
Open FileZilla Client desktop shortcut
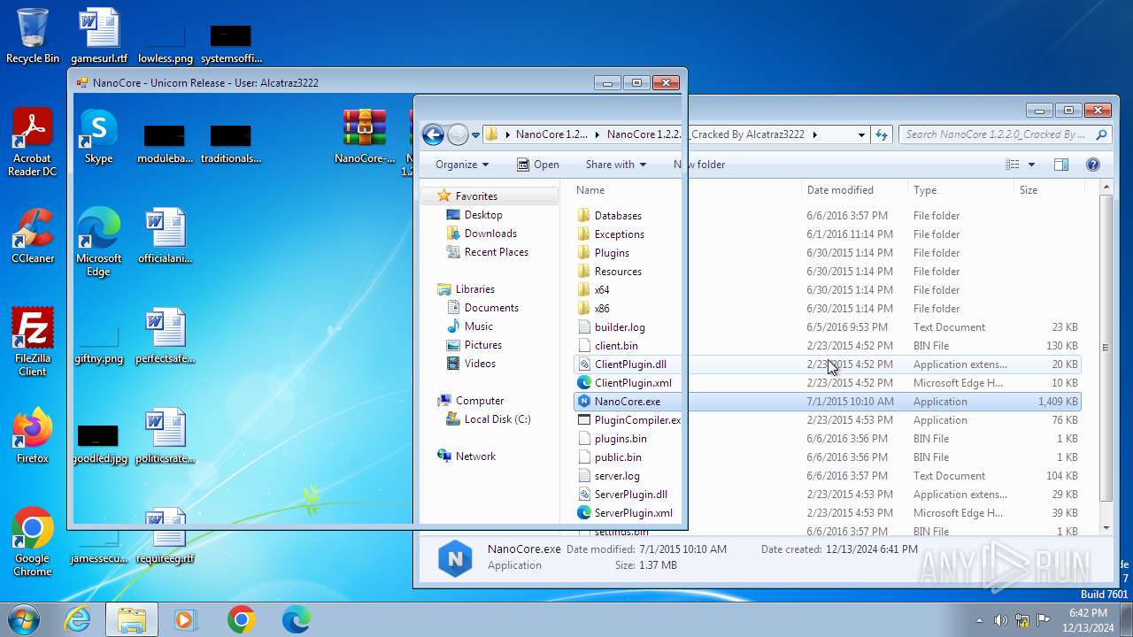coord(33,342)
